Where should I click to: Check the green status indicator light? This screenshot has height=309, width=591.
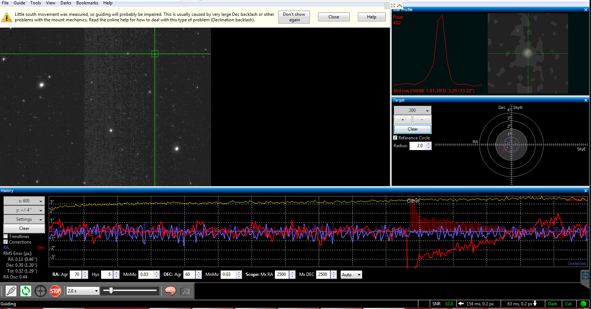coord(583,304)
